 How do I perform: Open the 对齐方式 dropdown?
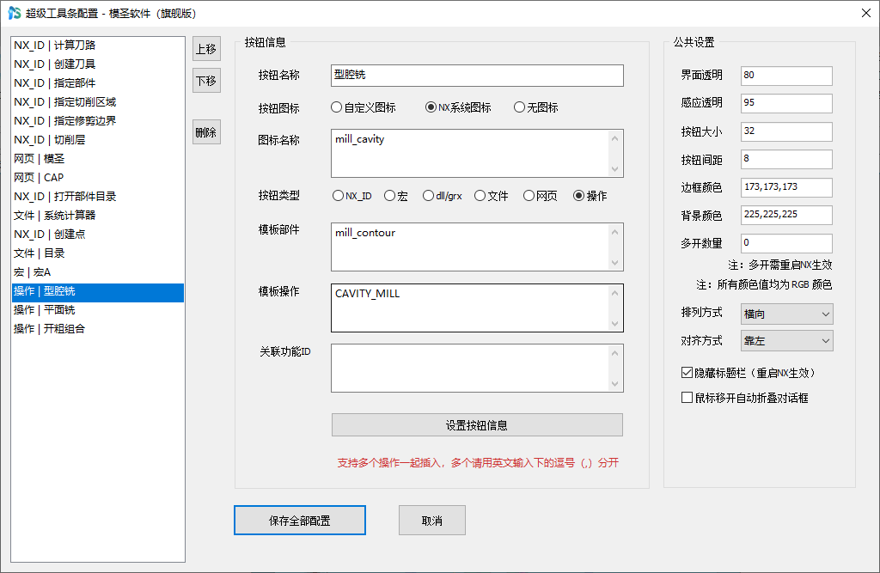(787, 341)
